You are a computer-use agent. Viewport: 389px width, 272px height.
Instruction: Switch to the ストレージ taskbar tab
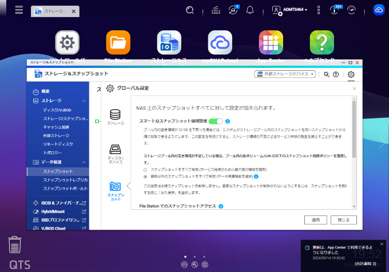tap(51, 11)
